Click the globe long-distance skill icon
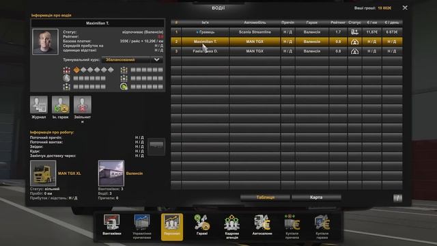Image resolution: width=437 pixels, height=246 pixels. (67, 79)
